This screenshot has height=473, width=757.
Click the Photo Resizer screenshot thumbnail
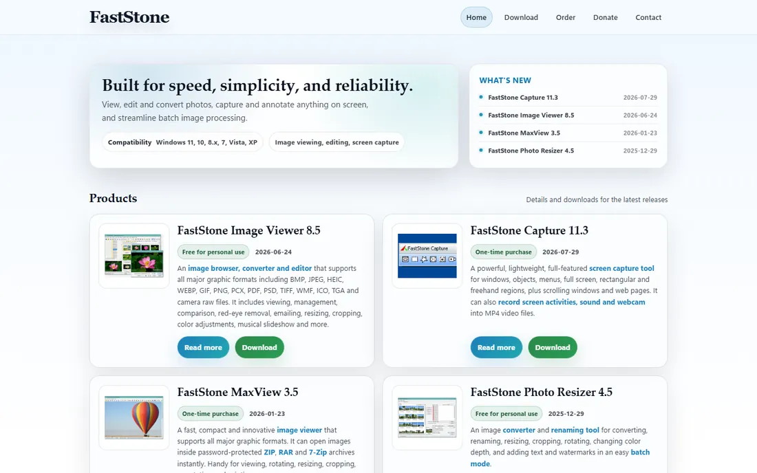[x=427, y=417]
